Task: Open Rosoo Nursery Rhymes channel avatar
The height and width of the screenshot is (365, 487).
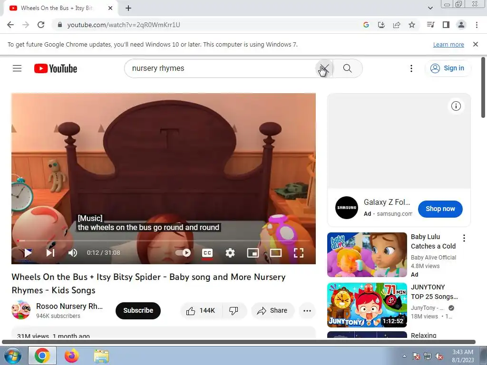Action: 21,310
